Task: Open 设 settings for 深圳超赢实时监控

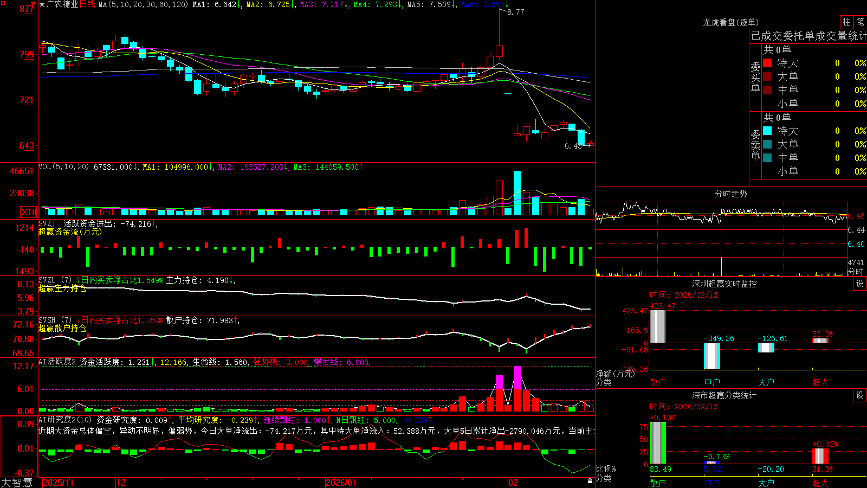Action: 860,284
